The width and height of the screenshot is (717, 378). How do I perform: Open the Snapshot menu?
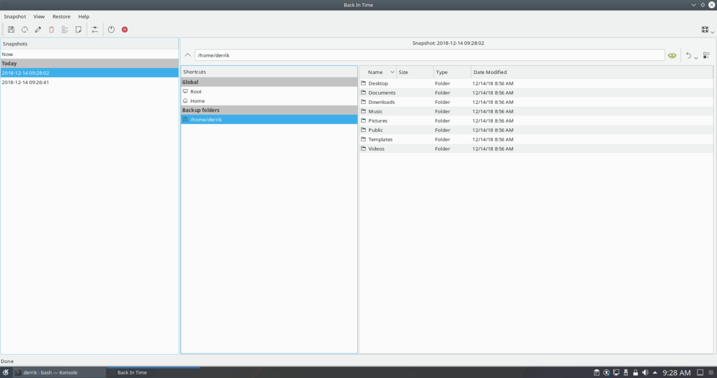pos(14,16)
